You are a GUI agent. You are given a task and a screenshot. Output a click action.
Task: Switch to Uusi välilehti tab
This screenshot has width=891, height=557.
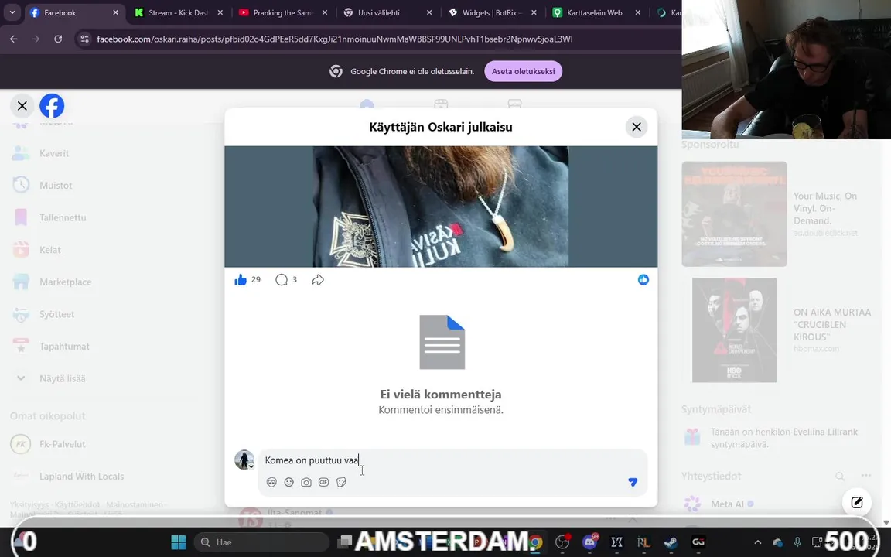click(378, 12)
